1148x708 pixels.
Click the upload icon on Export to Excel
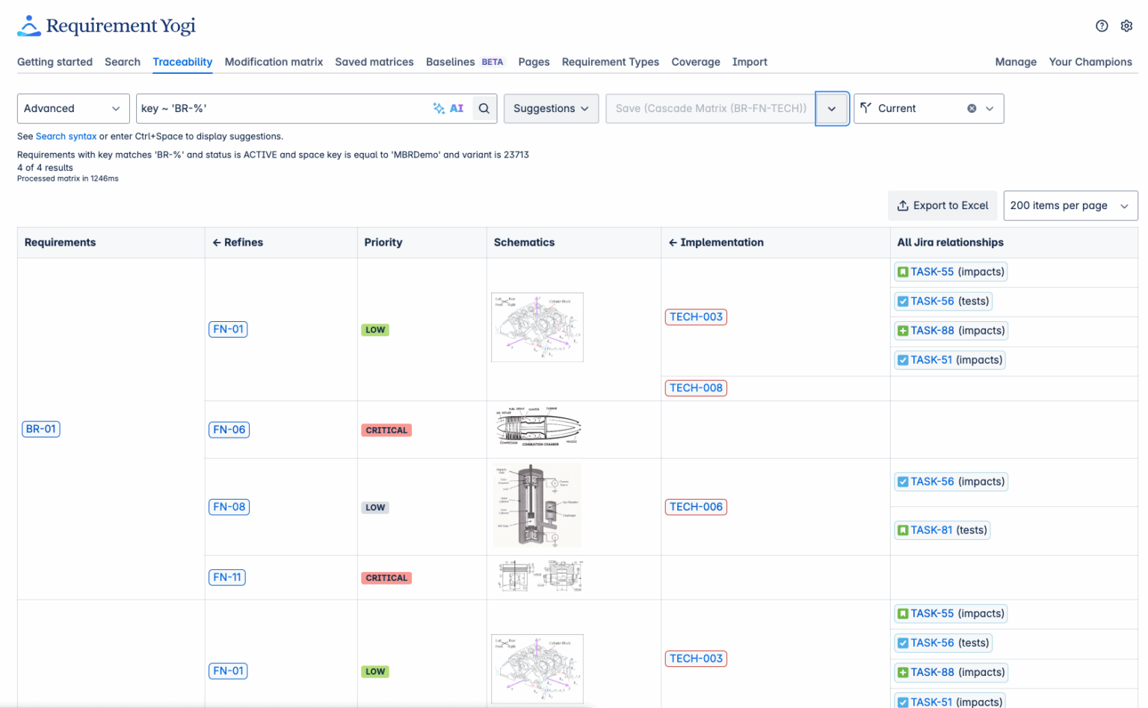click(903, 205)
